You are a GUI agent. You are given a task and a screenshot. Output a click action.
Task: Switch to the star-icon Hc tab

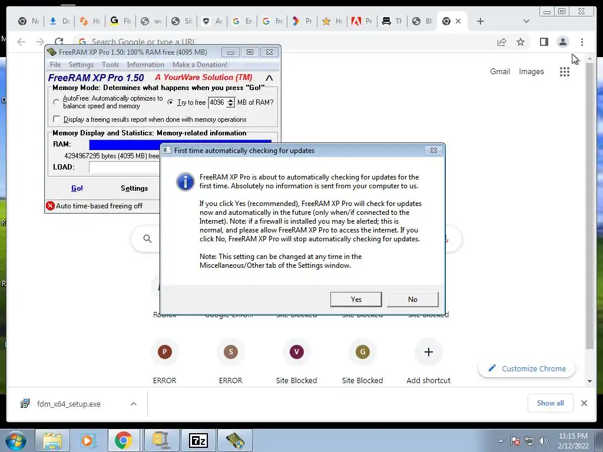tap(332, 21)
